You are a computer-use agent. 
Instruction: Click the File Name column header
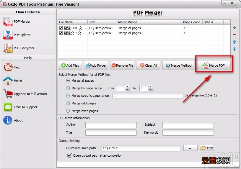73,22
